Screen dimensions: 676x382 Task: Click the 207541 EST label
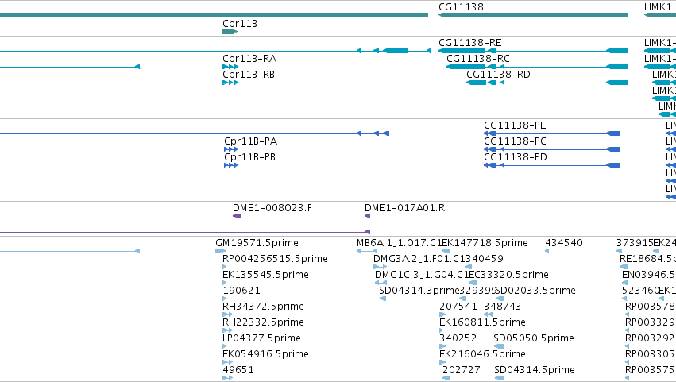(458, 307)
